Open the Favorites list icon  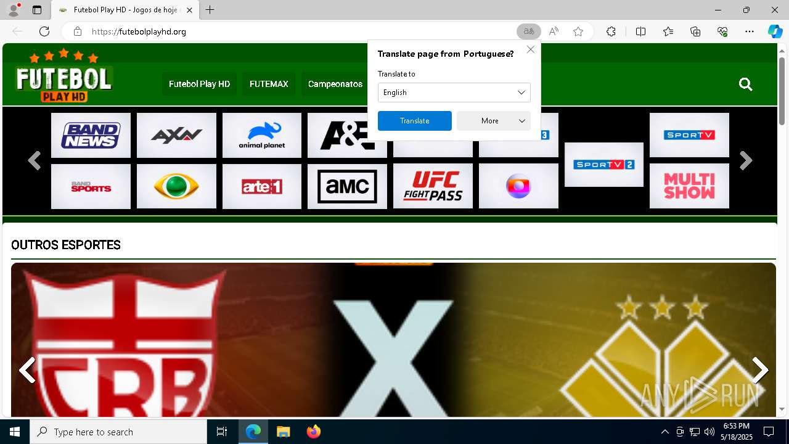pos(668,31)
